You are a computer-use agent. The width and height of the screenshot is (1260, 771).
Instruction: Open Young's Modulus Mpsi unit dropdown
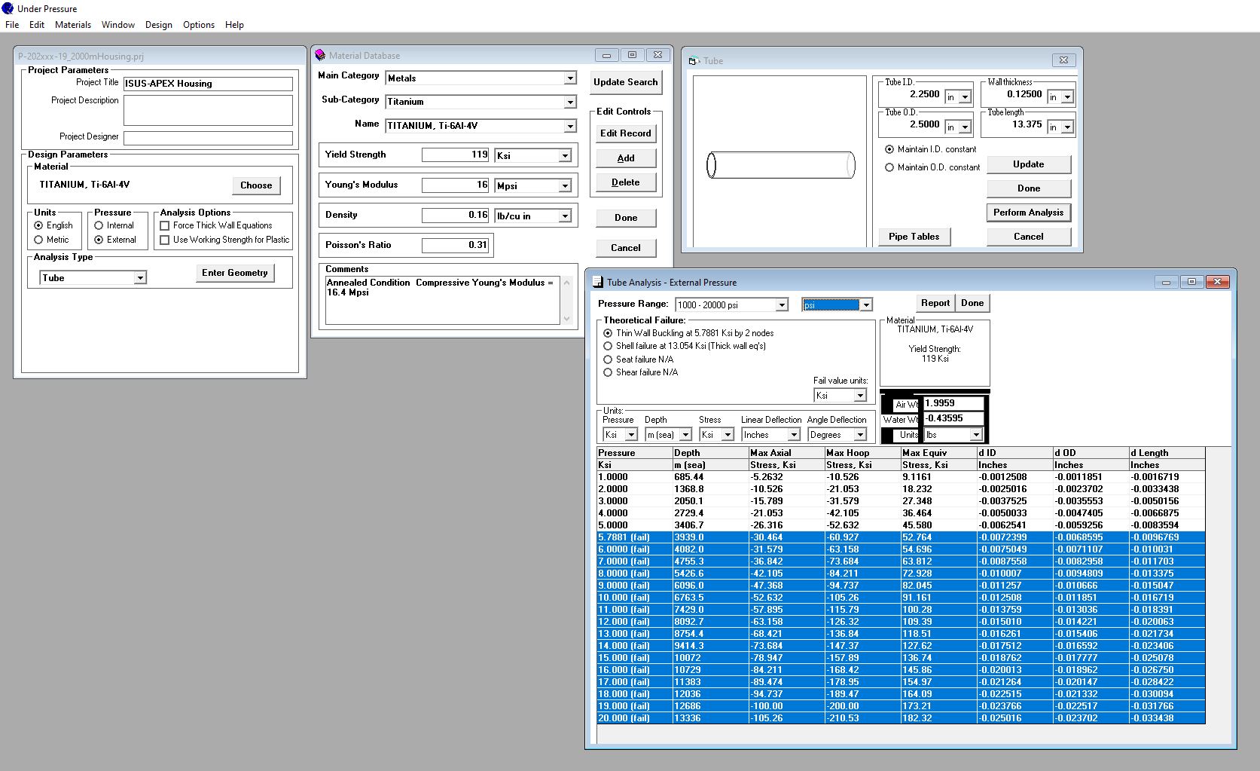click(565, 185)
